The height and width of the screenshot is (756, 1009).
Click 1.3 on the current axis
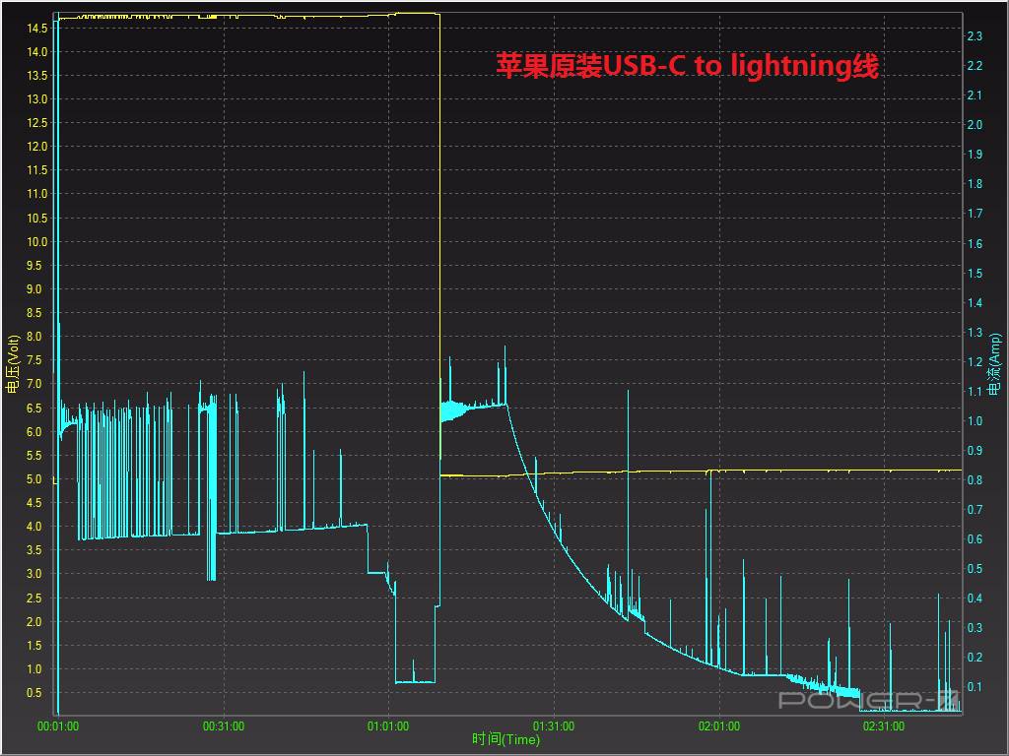point(975,333)
